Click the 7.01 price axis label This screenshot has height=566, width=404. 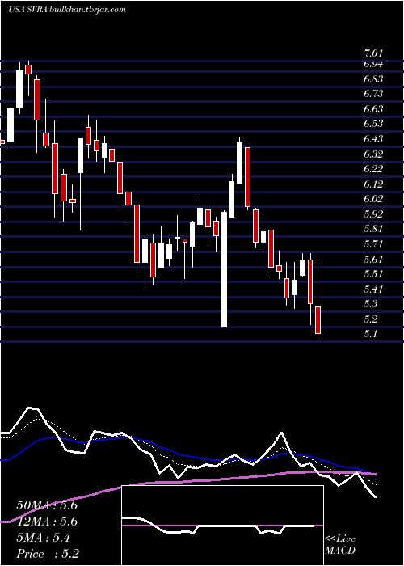pos(373,54)
